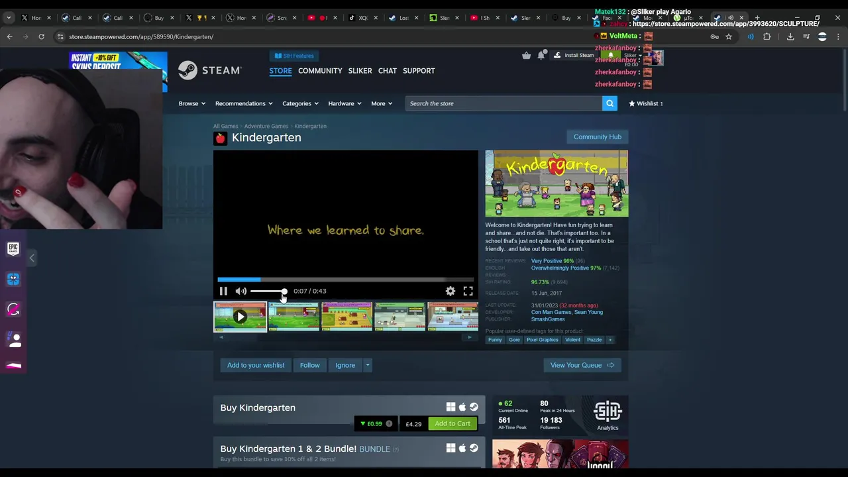
Task: Add a tag with plus button
Action: point(610,340)
